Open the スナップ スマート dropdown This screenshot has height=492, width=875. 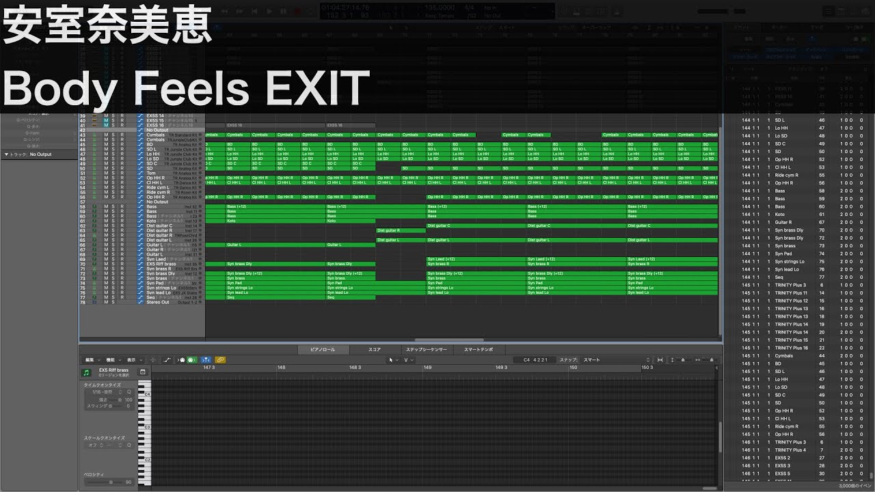pos(615,359)
